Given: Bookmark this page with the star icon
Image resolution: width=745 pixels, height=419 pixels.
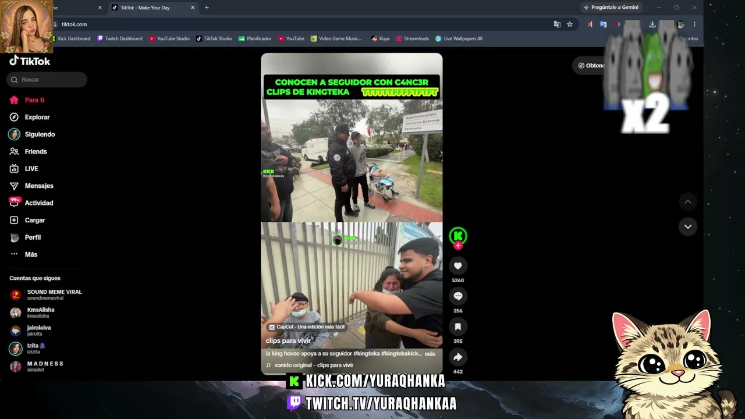Looking at the screenshot, I should coord(570,24).
